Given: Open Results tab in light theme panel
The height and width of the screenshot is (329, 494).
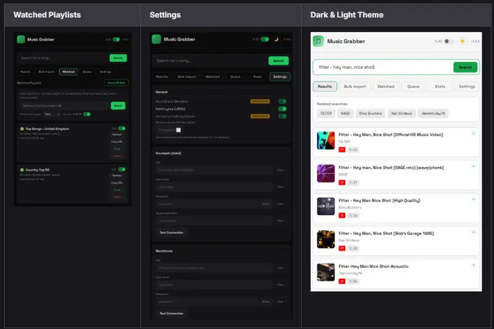Looking at the screenshot, I should pos(325,87).
